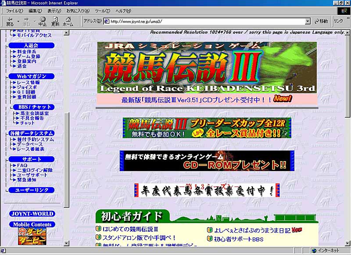Viewport: 351px width, 255px height.
Task: Click the モバイルアクセス sidebar link
Action: click(34, 35)
